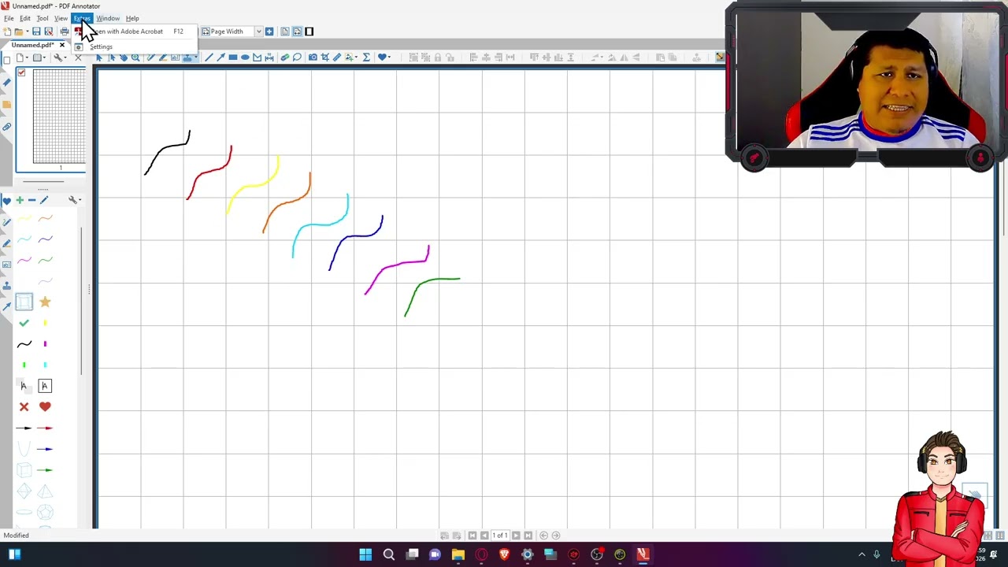Select the gold star stamp favorite
1008x567 pixels.
pos(45,302)
